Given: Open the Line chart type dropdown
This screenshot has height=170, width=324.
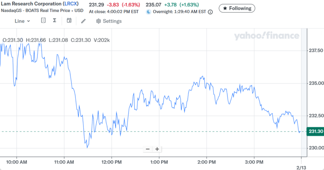Looking at the screenshot, I should [22, 21].
